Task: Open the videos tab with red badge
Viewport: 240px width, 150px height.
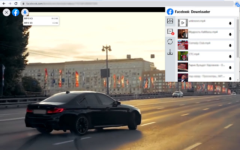Action: [170, 31]
